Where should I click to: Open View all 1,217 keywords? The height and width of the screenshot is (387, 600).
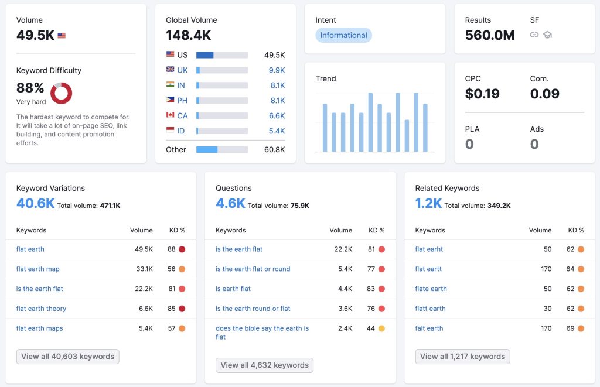tap(463, 357)
